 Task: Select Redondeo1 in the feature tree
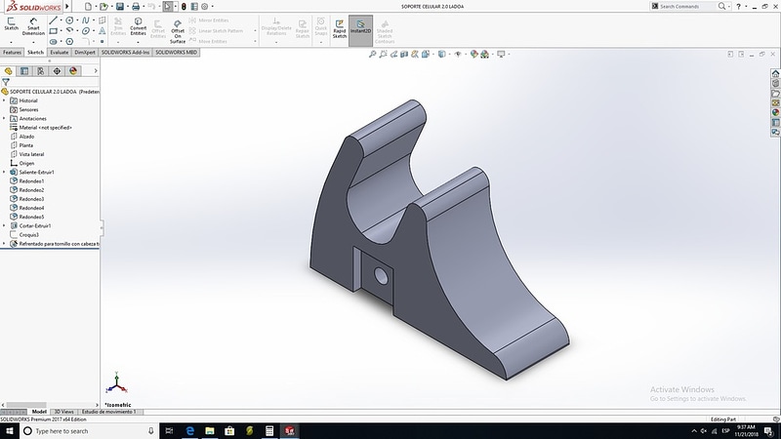click(x=31, y=181)
